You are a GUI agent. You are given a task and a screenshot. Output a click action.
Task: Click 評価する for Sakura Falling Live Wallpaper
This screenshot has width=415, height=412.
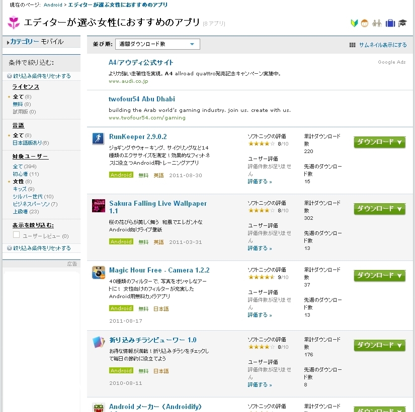[x=260, y=248]
